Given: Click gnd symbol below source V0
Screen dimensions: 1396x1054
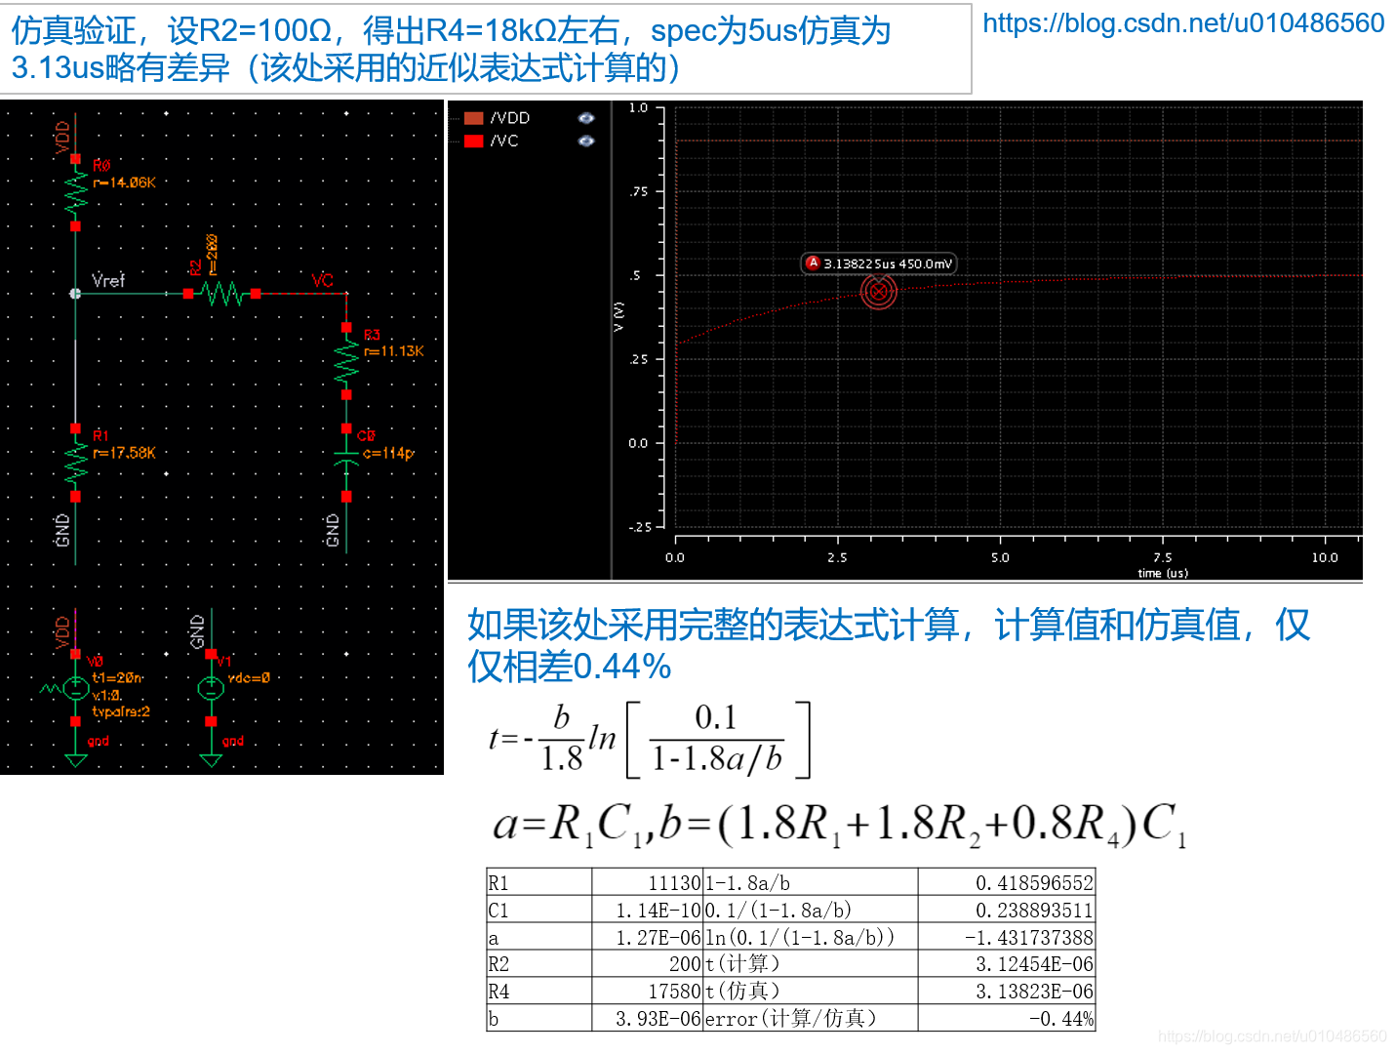Looking at the screenshot, I should coord(75,759).
